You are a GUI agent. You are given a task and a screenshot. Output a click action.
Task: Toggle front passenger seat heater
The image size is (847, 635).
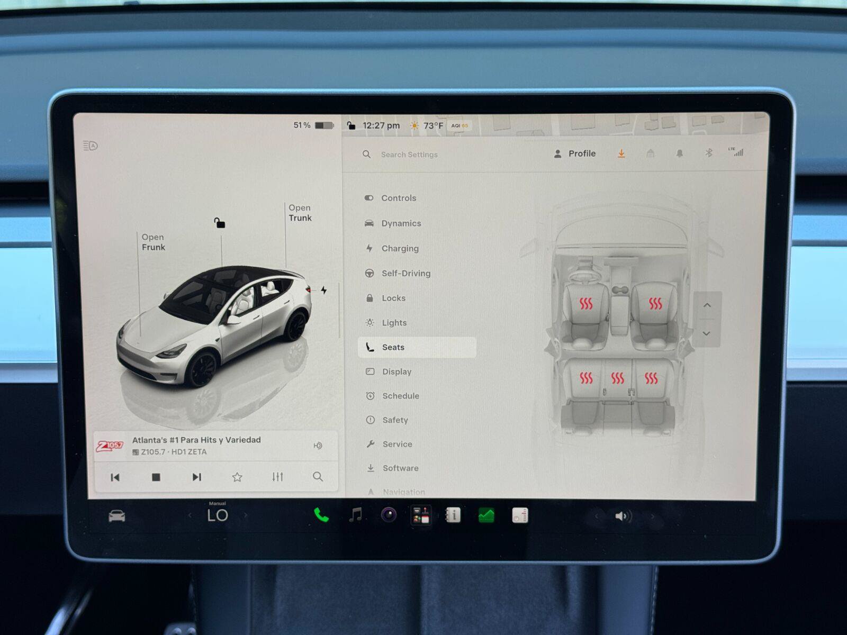[x=655, y=303]
